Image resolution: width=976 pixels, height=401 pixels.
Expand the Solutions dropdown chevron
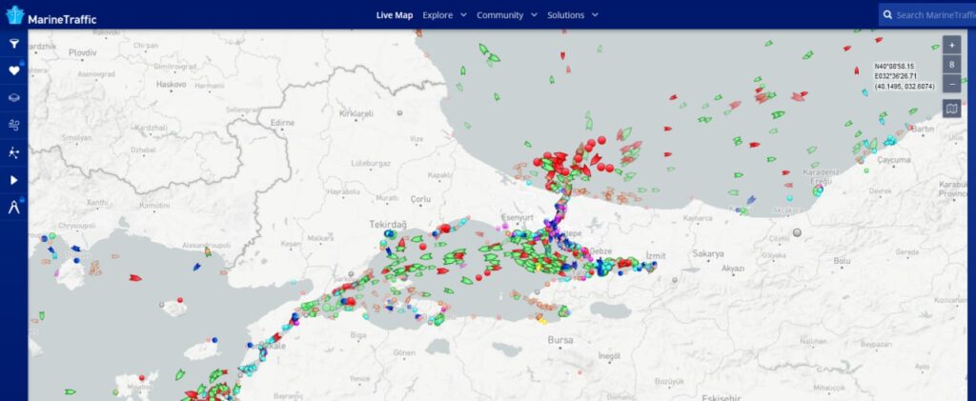595,15
